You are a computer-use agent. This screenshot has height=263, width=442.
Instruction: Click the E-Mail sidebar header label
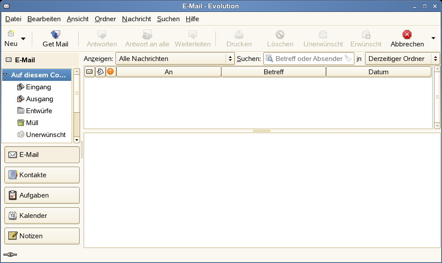pyautogui.click(x=25, y=60)
